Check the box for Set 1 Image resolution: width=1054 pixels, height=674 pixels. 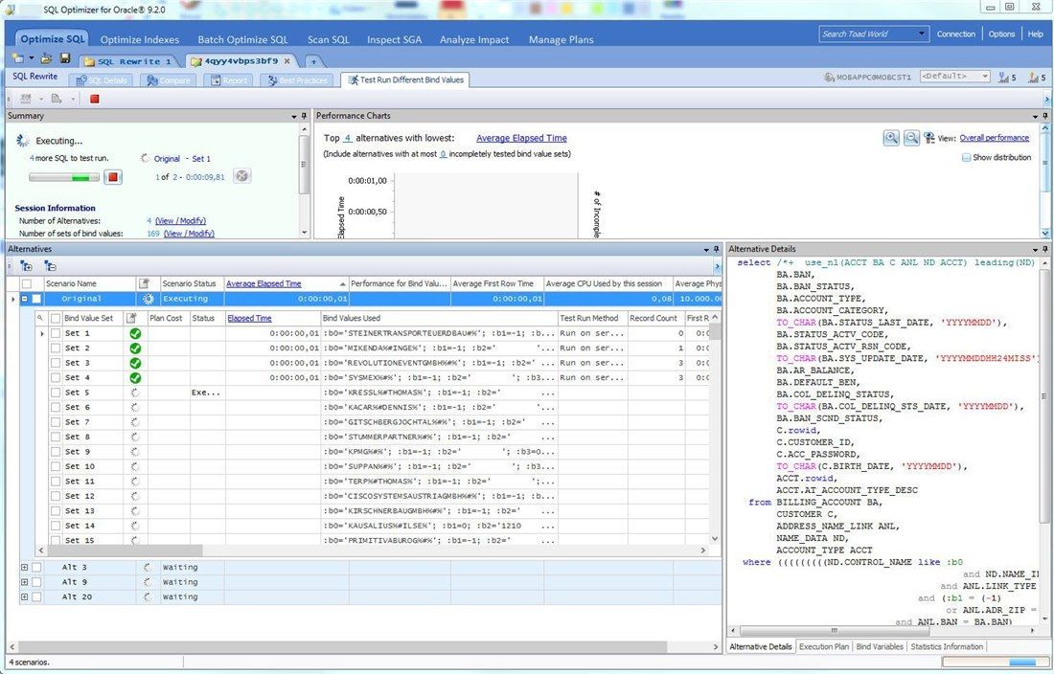(x=56, y=333)
